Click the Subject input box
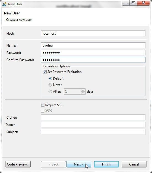Image resolution: width=152 pixels, height=173 pixels. pyautogui.click(x=93, y=132)
